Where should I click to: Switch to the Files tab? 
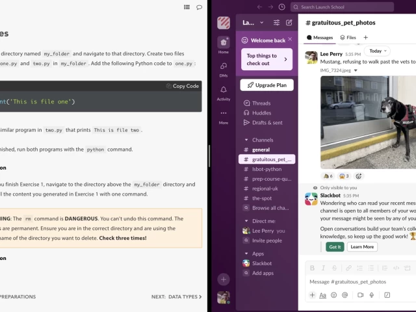tap(348, 38)
